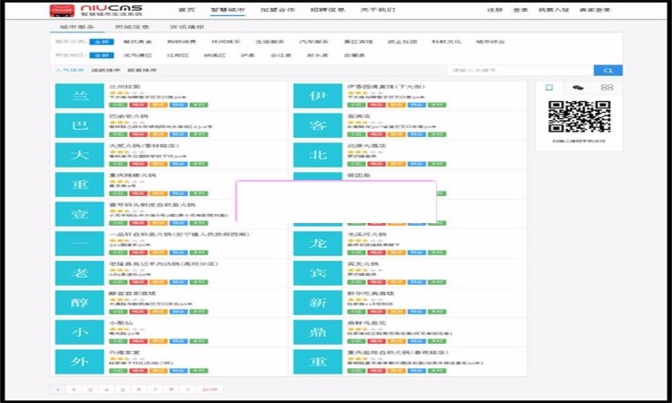Filter by 城市综合 category

(x=490, y=42)
